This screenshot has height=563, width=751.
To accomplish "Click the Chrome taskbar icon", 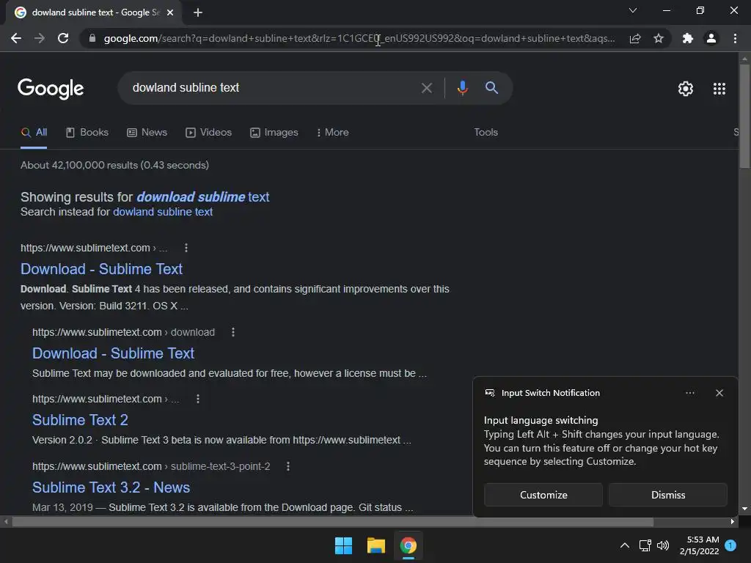I will 408,545.
